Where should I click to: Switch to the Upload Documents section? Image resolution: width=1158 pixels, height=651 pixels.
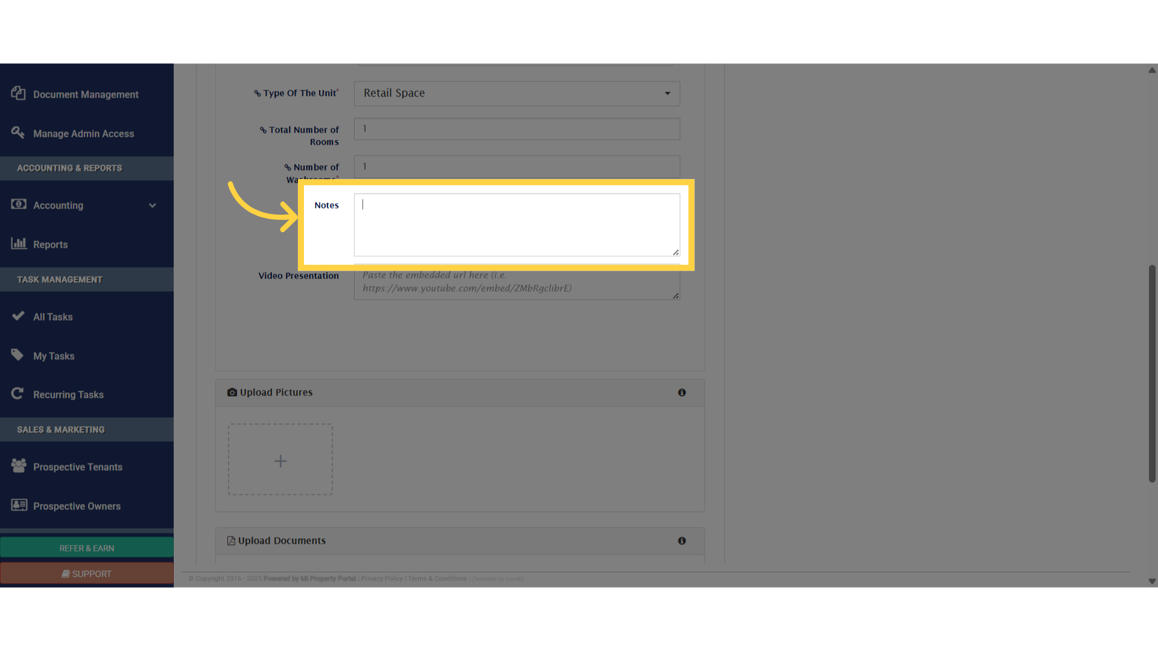[x=281, y=541]
